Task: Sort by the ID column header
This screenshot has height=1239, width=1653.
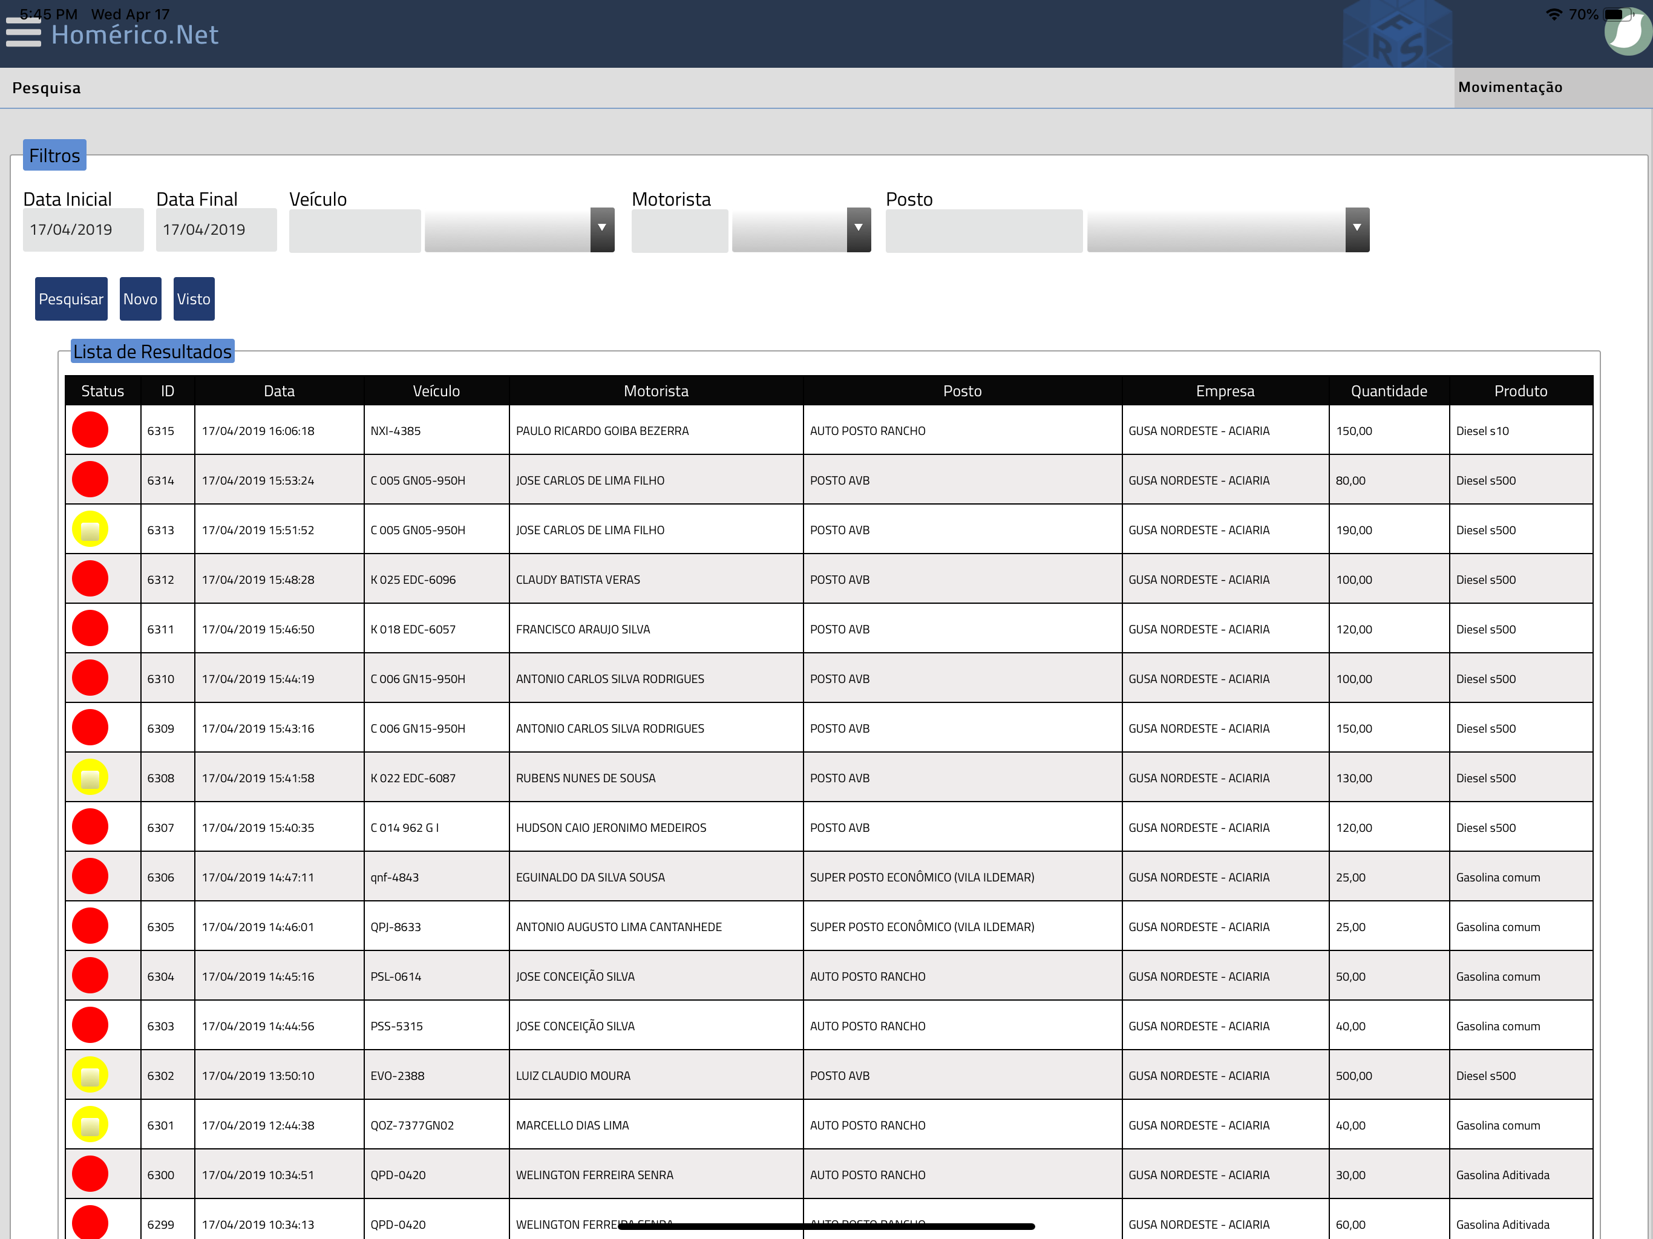Action: click(168, 391)
